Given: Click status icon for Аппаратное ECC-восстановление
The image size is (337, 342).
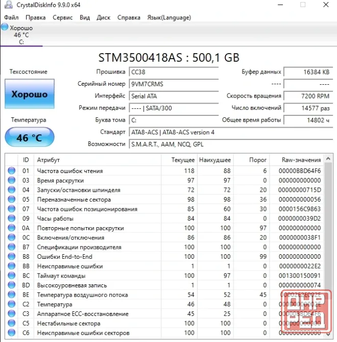Looking at the screenshot, I should 12,313.
